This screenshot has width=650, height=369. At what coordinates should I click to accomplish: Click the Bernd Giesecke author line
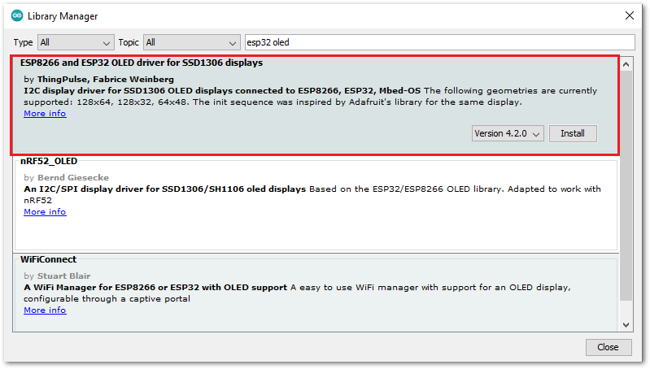coord(67,178)
